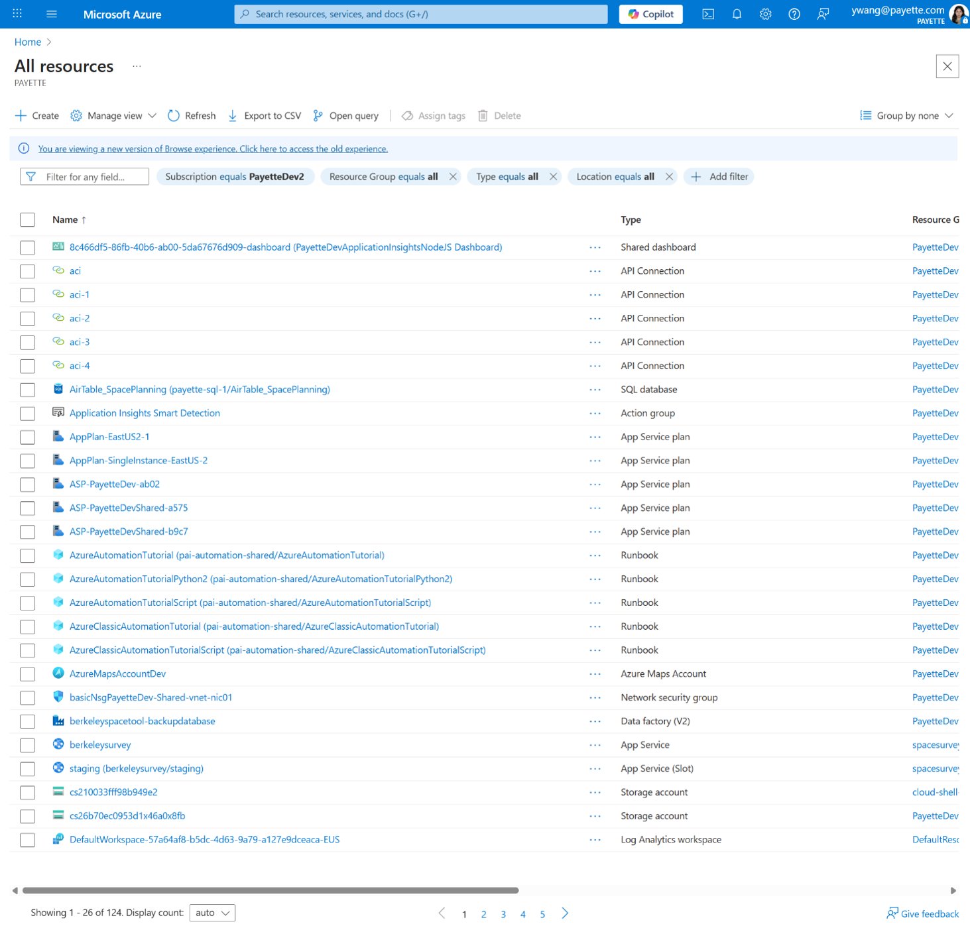The width and height of the screenshot is (970, 926).
Task: Focus the global search resources box
Action: [x=420, y=14]
